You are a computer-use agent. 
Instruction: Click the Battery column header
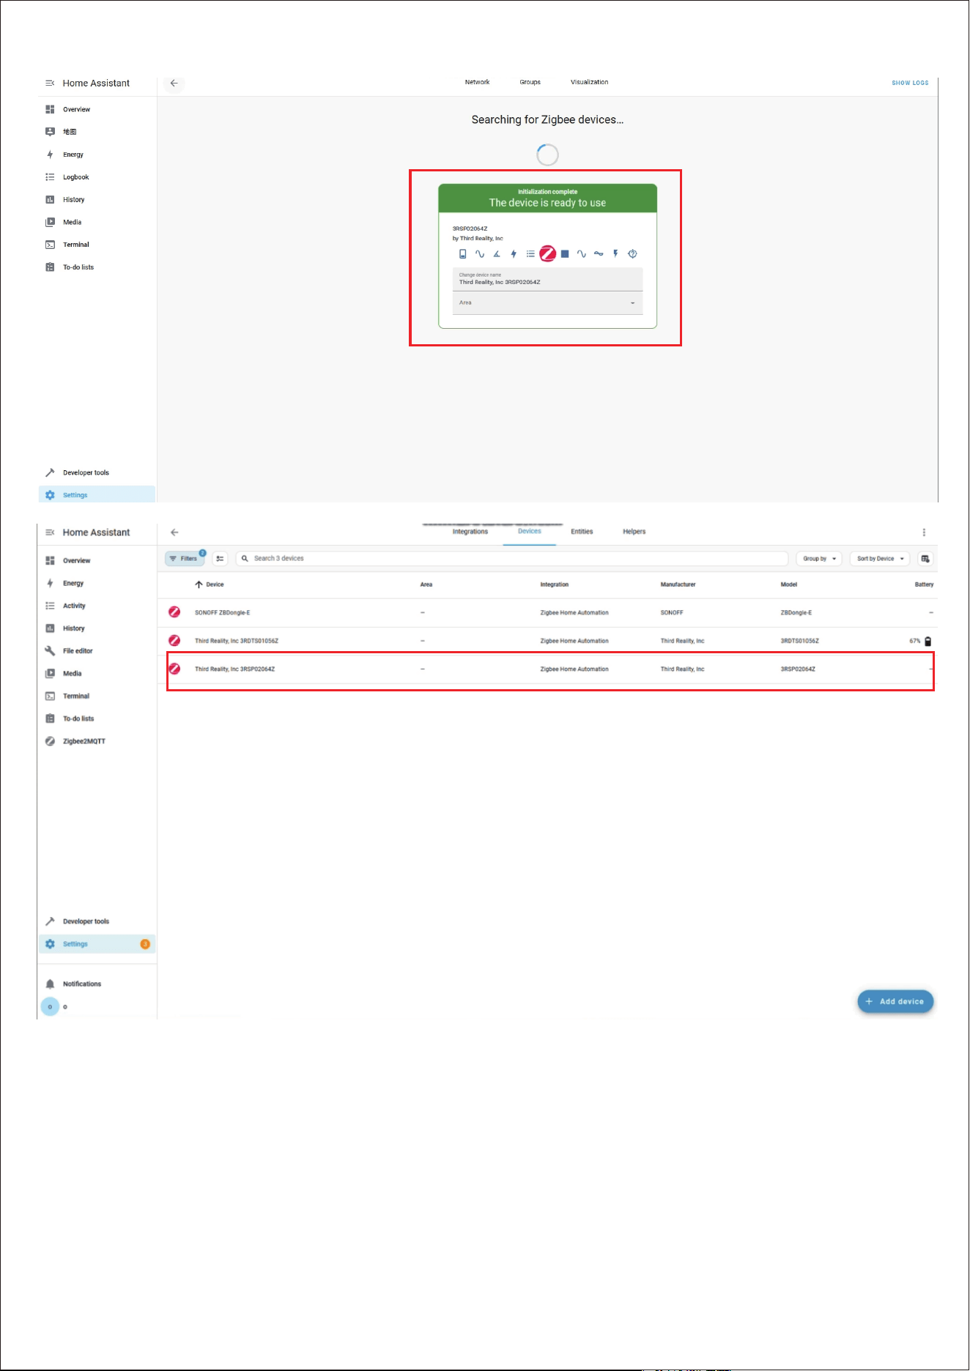click(924, 584)
